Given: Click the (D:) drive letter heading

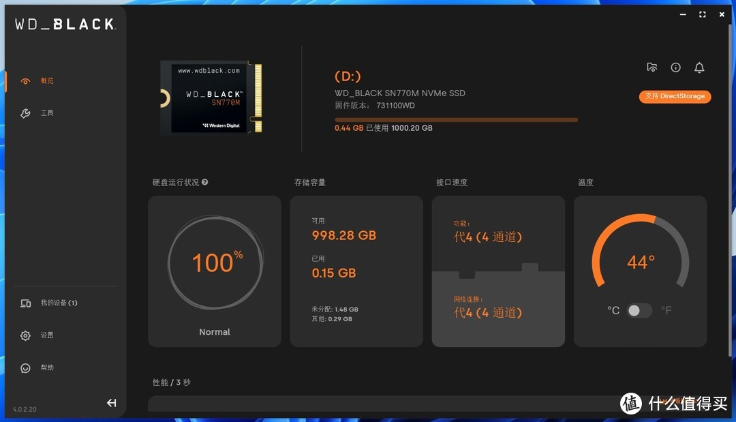Looking at the screenshot, I should (x=348, y=76).
